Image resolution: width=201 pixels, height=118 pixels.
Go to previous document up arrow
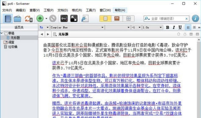click(178, 34)
